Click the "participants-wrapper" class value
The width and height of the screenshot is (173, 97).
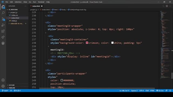71,74
